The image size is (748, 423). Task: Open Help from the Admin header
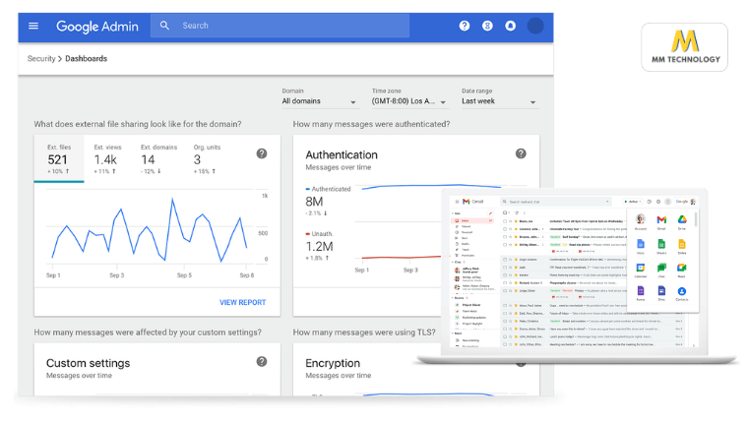tap(465, 26)
